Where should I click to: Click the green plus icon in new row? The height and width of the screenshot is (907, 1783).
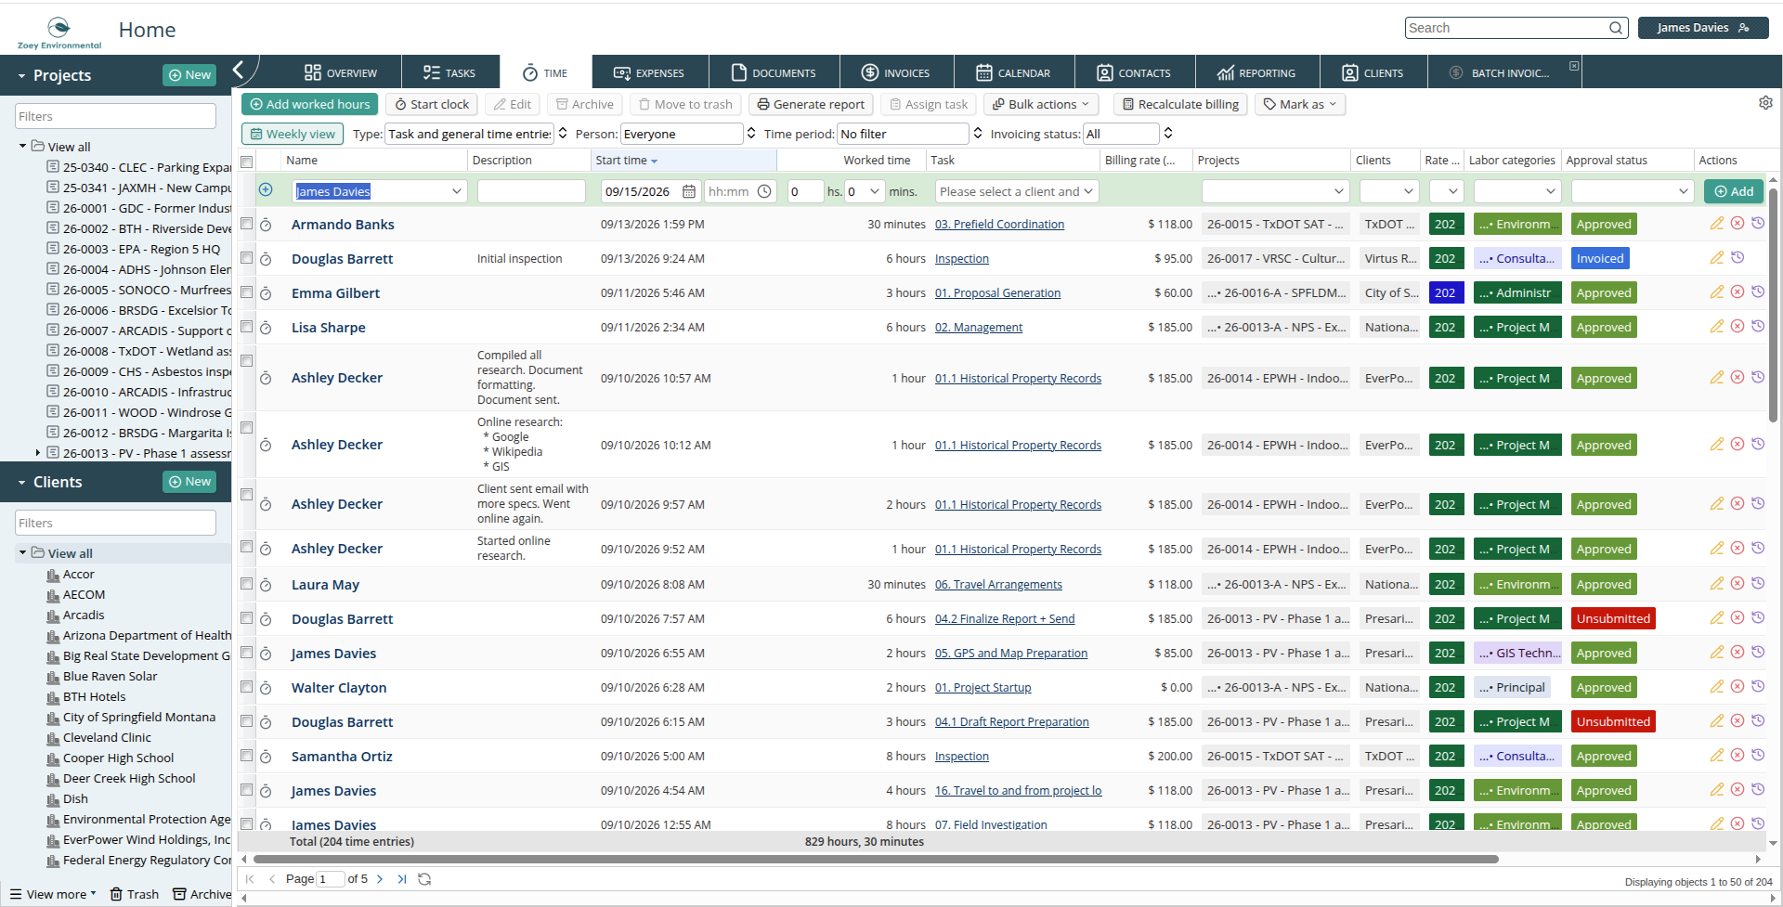266,190
